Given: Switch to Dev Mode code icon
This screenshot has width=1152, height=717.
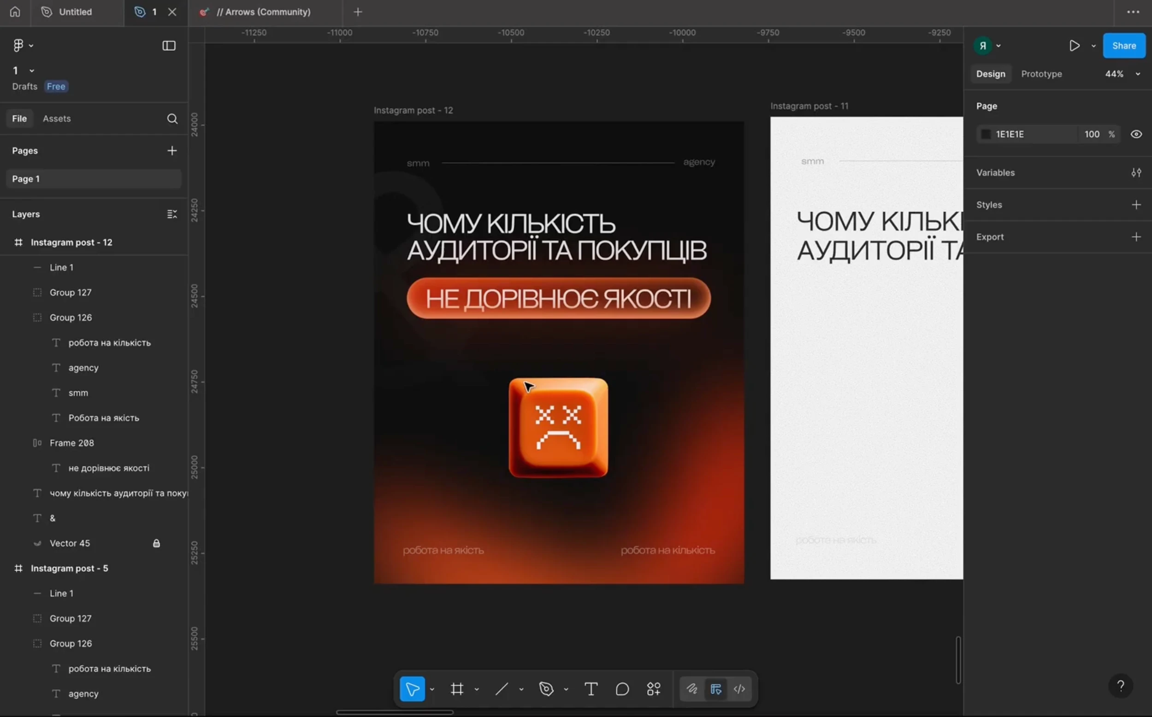Looking at the screenshot, I should 739,689.
